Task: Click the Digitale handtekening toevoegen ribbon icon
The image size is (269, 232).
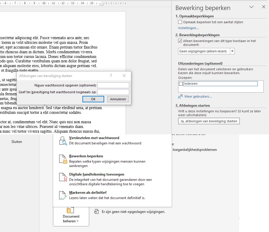Action: (63, 177)
